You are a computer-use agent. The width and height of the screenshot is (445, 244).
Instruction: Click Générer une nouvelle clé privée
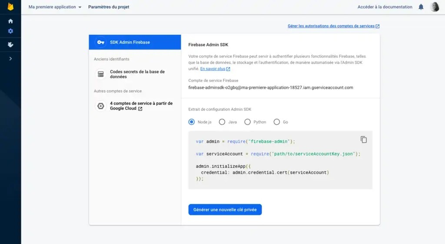coord(225,210)
